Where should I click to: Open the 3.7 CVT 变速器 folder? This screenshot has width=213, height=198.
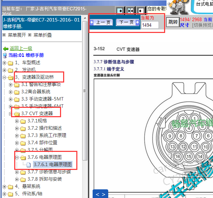click(37, 113)
